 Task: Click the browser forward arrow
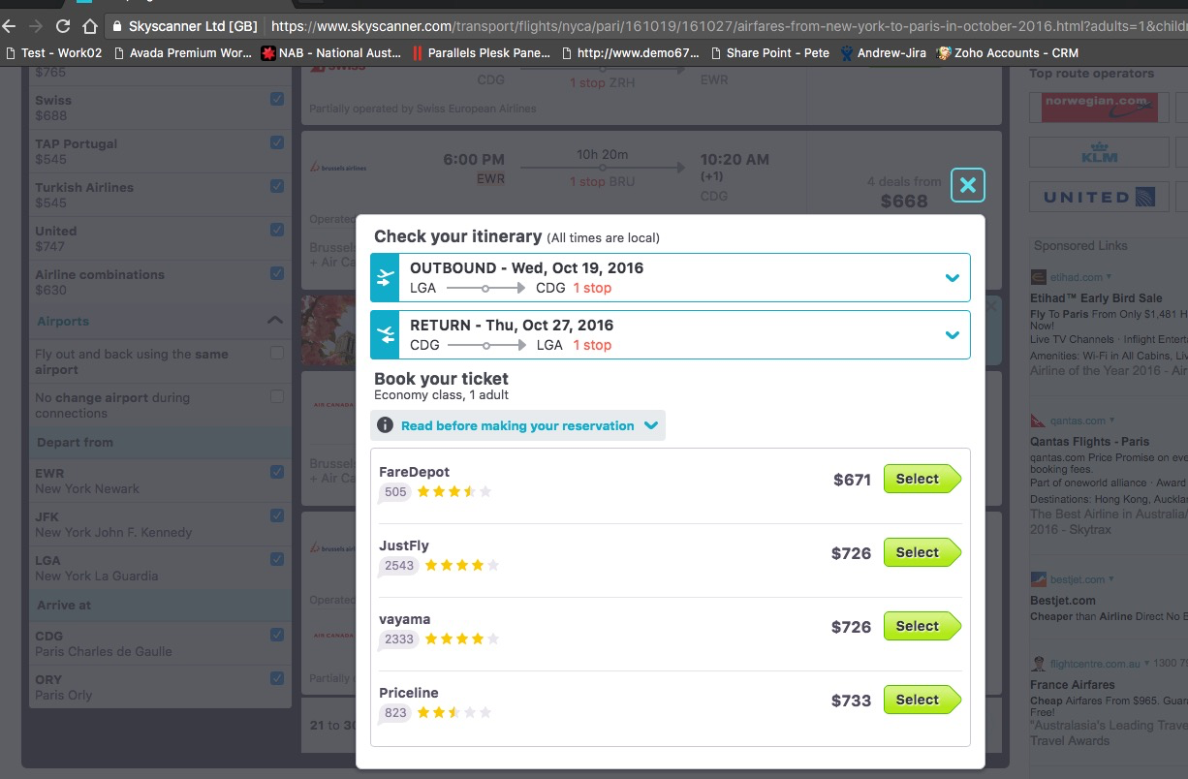point(36,26)
